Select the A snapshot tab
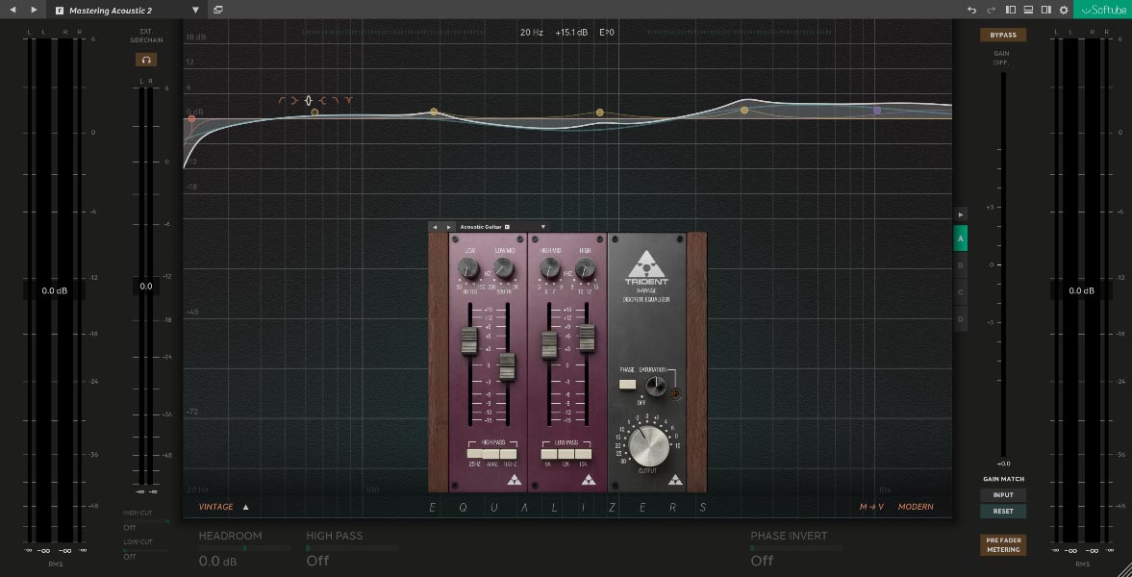1132x577 pixels. pyautogui.click(x=960, y=238)
